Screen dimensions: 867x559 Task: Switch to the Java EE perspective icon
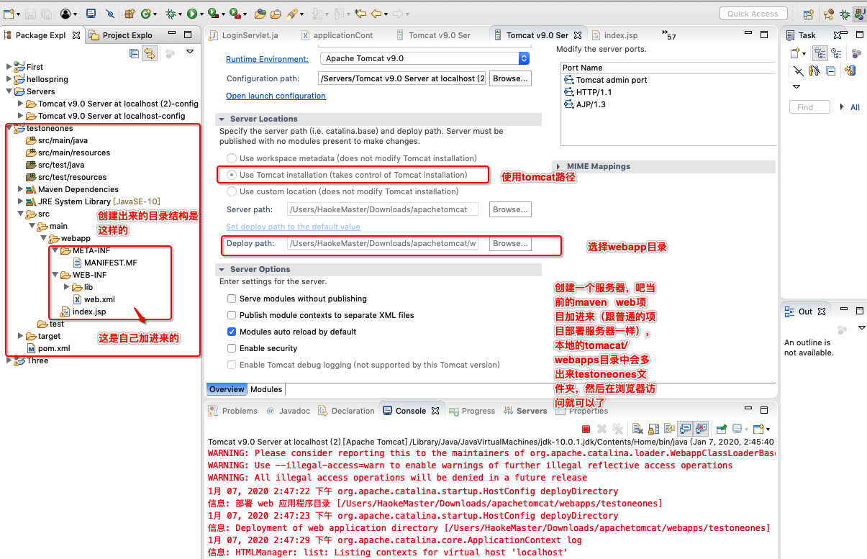[829, 14]
